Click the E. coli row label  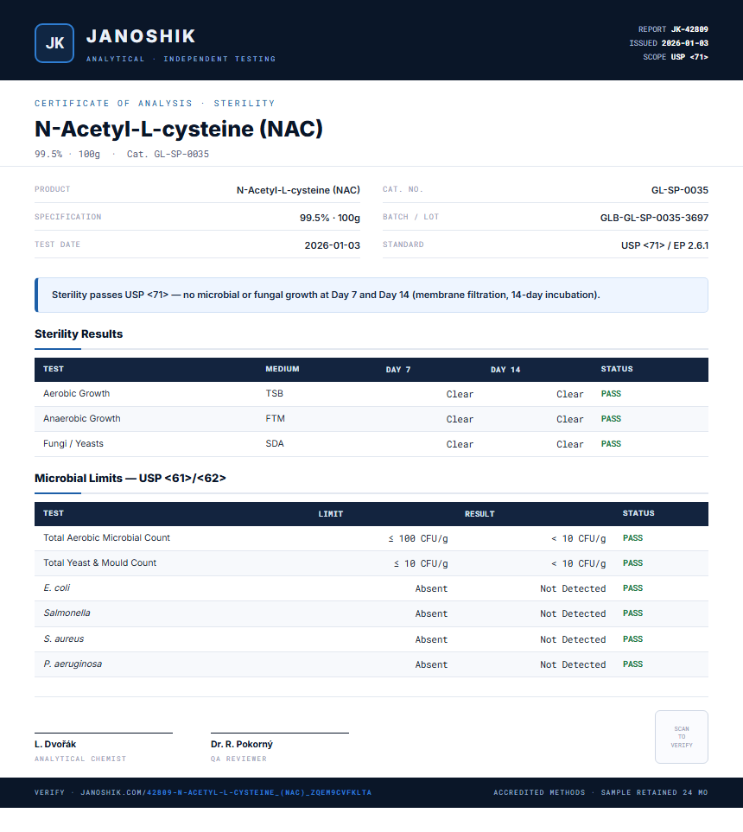pos(56,587)
